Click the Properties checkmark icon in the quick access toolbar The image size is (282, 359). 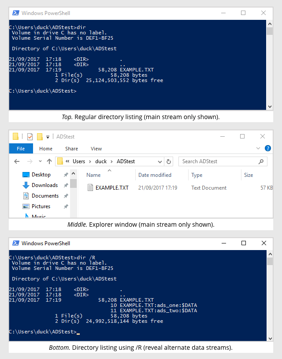[x=30, y=137]
